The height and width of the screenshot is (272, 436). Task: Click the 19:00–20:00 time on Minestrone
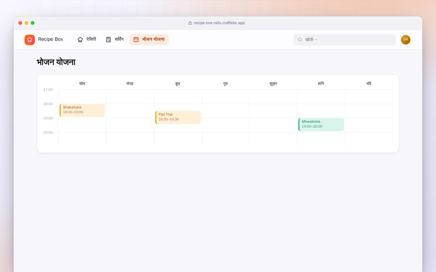click(x=312, y=126)
